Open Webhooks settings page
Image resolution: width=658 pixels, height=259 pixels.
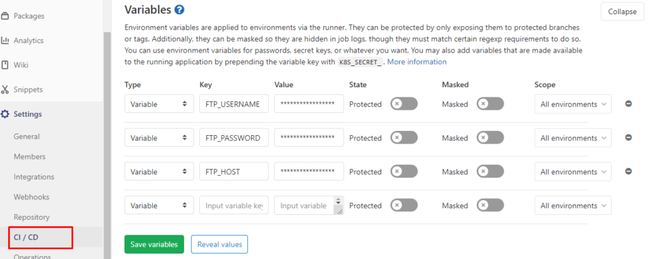(x=31, y=197)
